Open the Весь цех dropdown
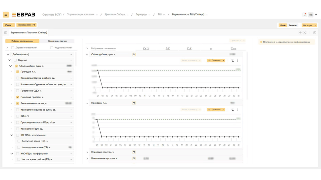Viewport: 321px width, 180px height. point(309,25)
